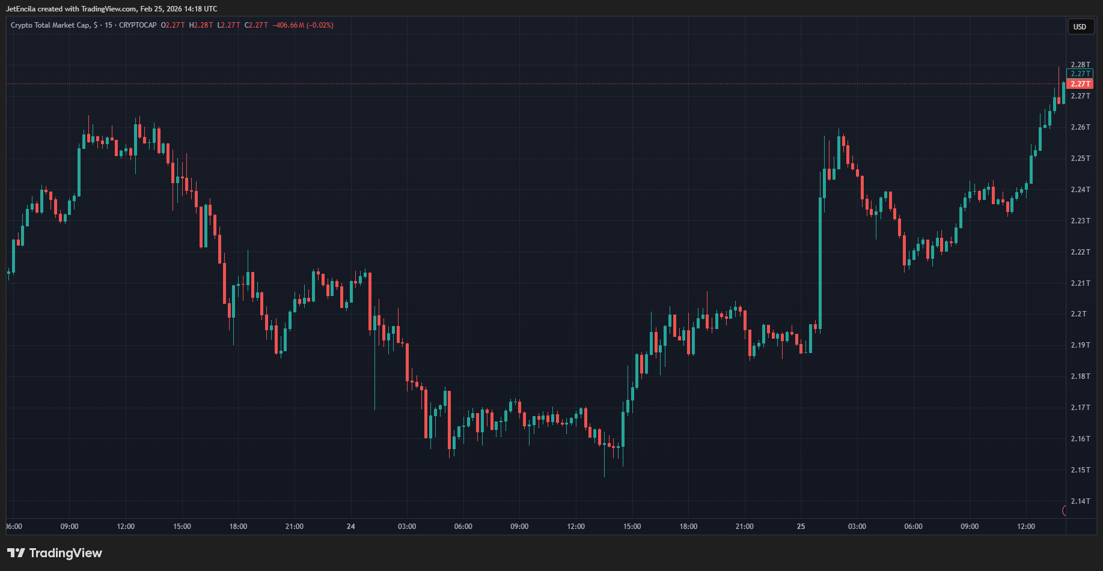
Task: Click the 15-minute interval indicator in legend
Action: [108, 25]
